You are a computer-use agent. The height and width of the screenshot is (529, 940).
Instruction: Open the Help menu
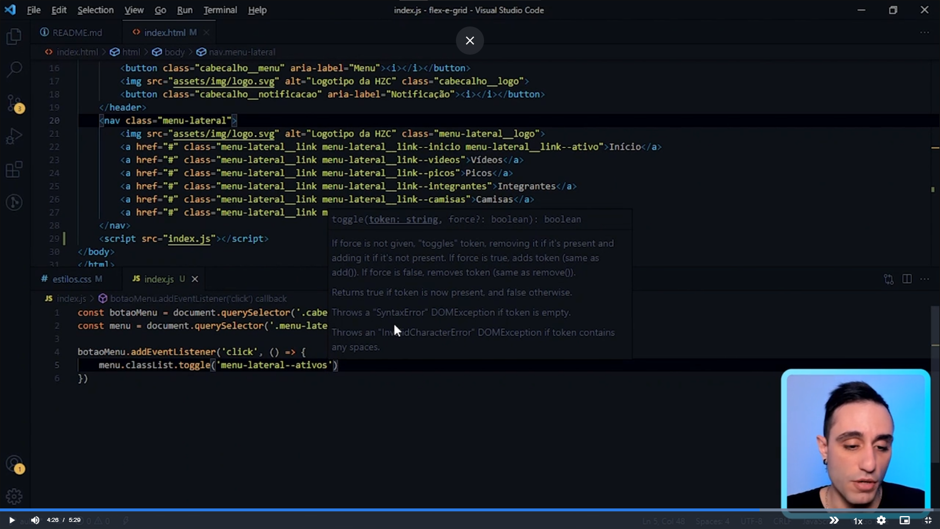coord(257,10)
